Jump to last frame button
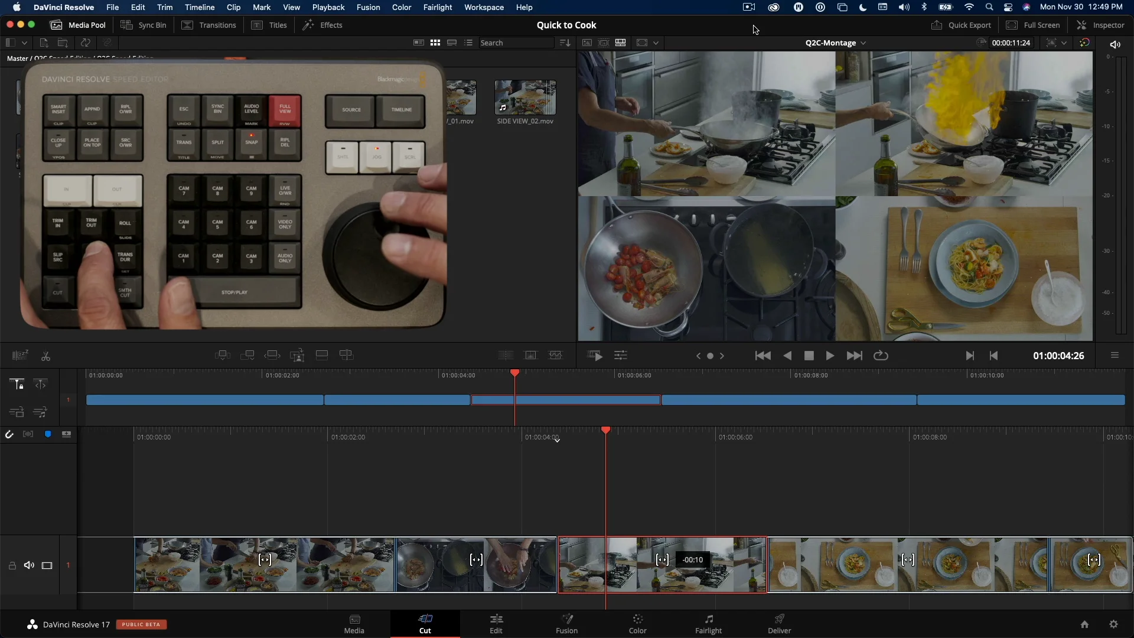Viewport: 1134px width, 638px height. pos(854,356)
